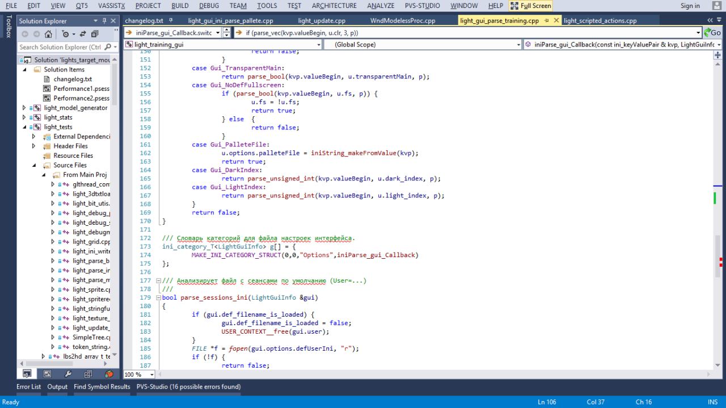This screenshot has height=408, width=726.
Task: Open iniParse_gui_Callback.switch context dropdown
Action: pyautogui.click(x=217, y=33)
